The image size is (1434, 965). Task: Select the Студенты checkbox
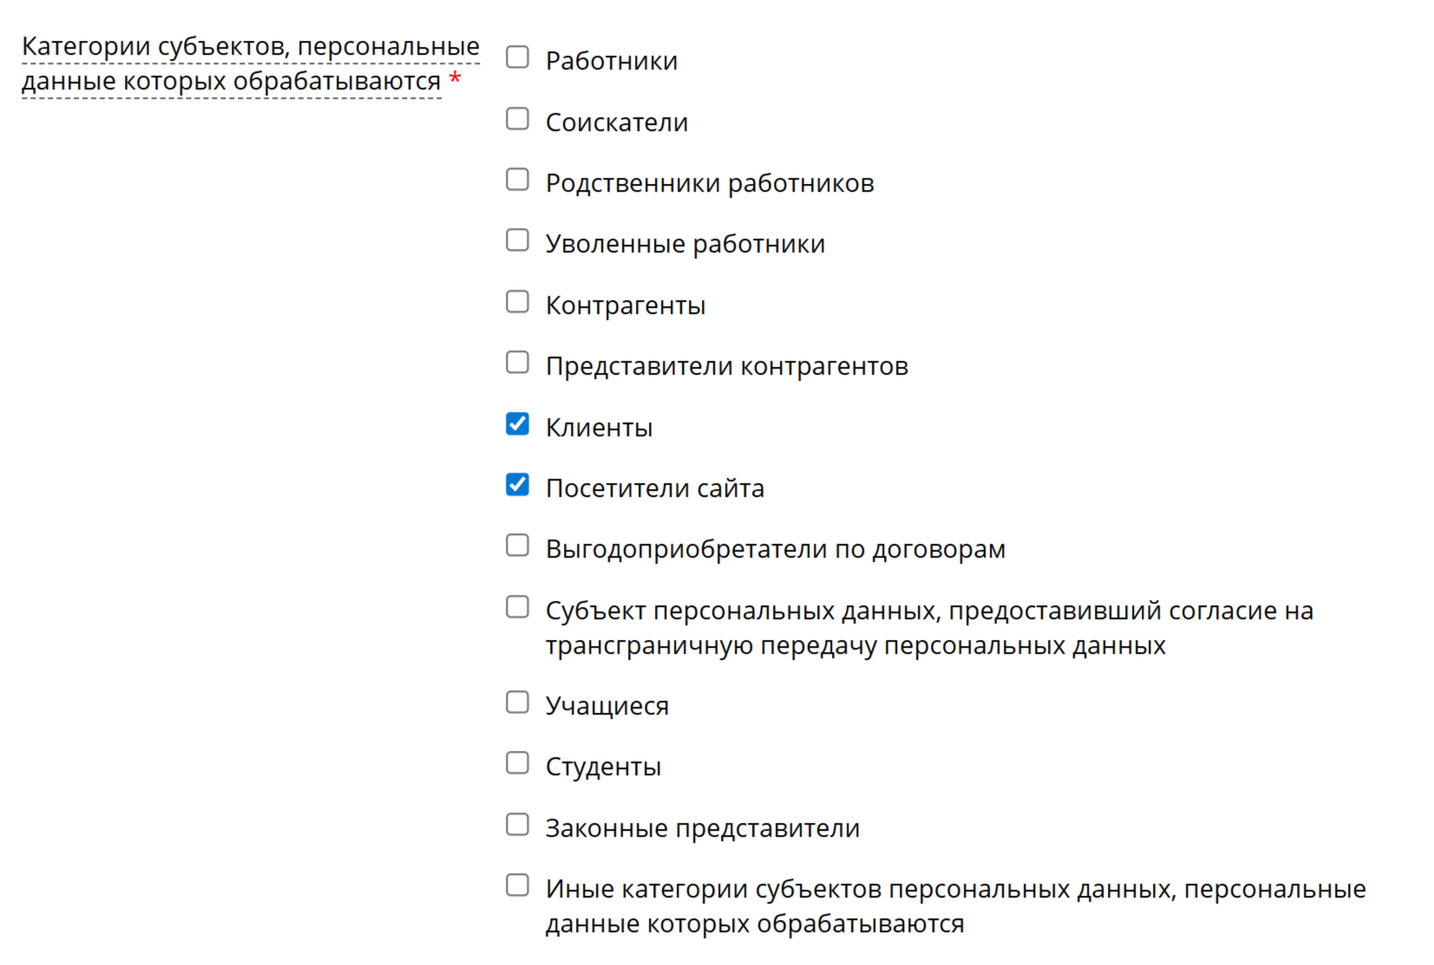pyautogui.click(x=517, y=763)
